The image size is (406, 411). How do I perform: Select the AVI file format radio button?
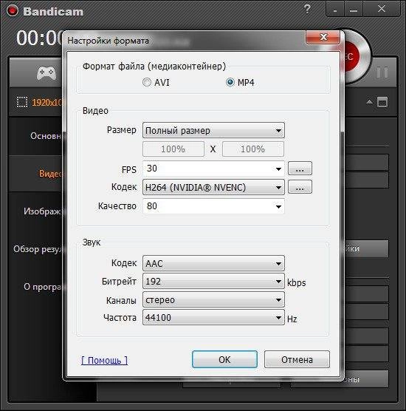(147, 82)
